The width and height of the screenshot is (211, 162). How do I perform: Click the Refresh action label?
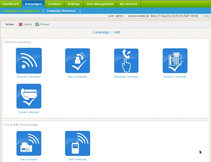(45, 24)
